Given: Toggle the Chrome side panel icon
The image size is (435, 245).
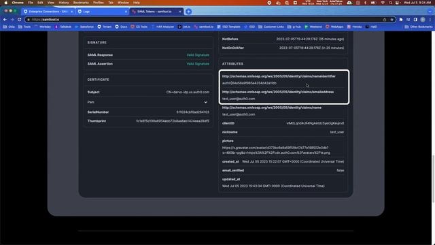Looking at the screenshot, I should pyautogui.click(x=415, y=20).
